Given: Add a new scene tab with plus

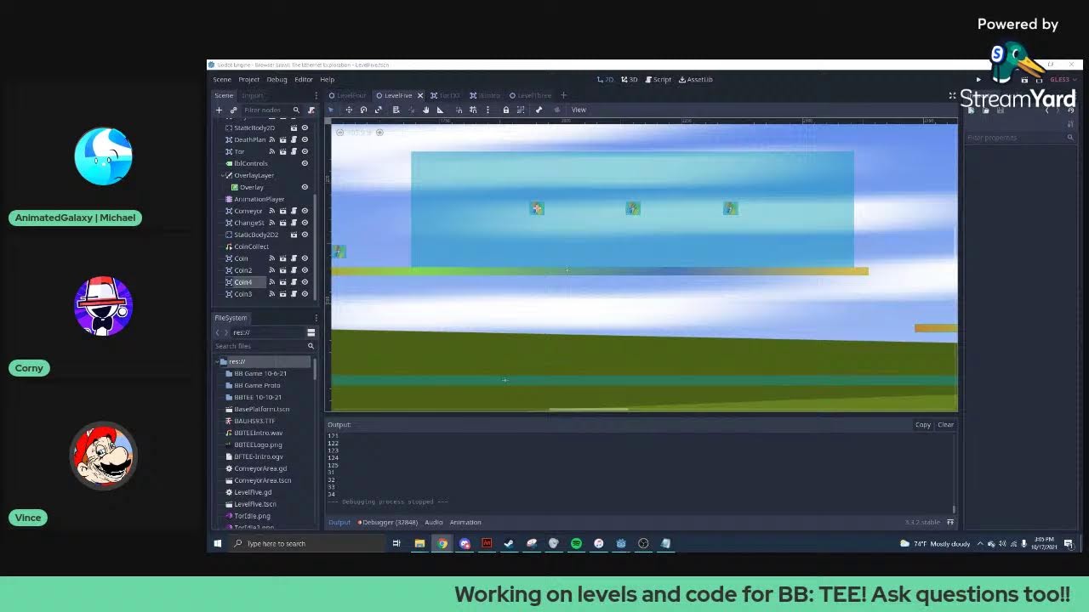Looking at the screenshot, I should 563,95.
